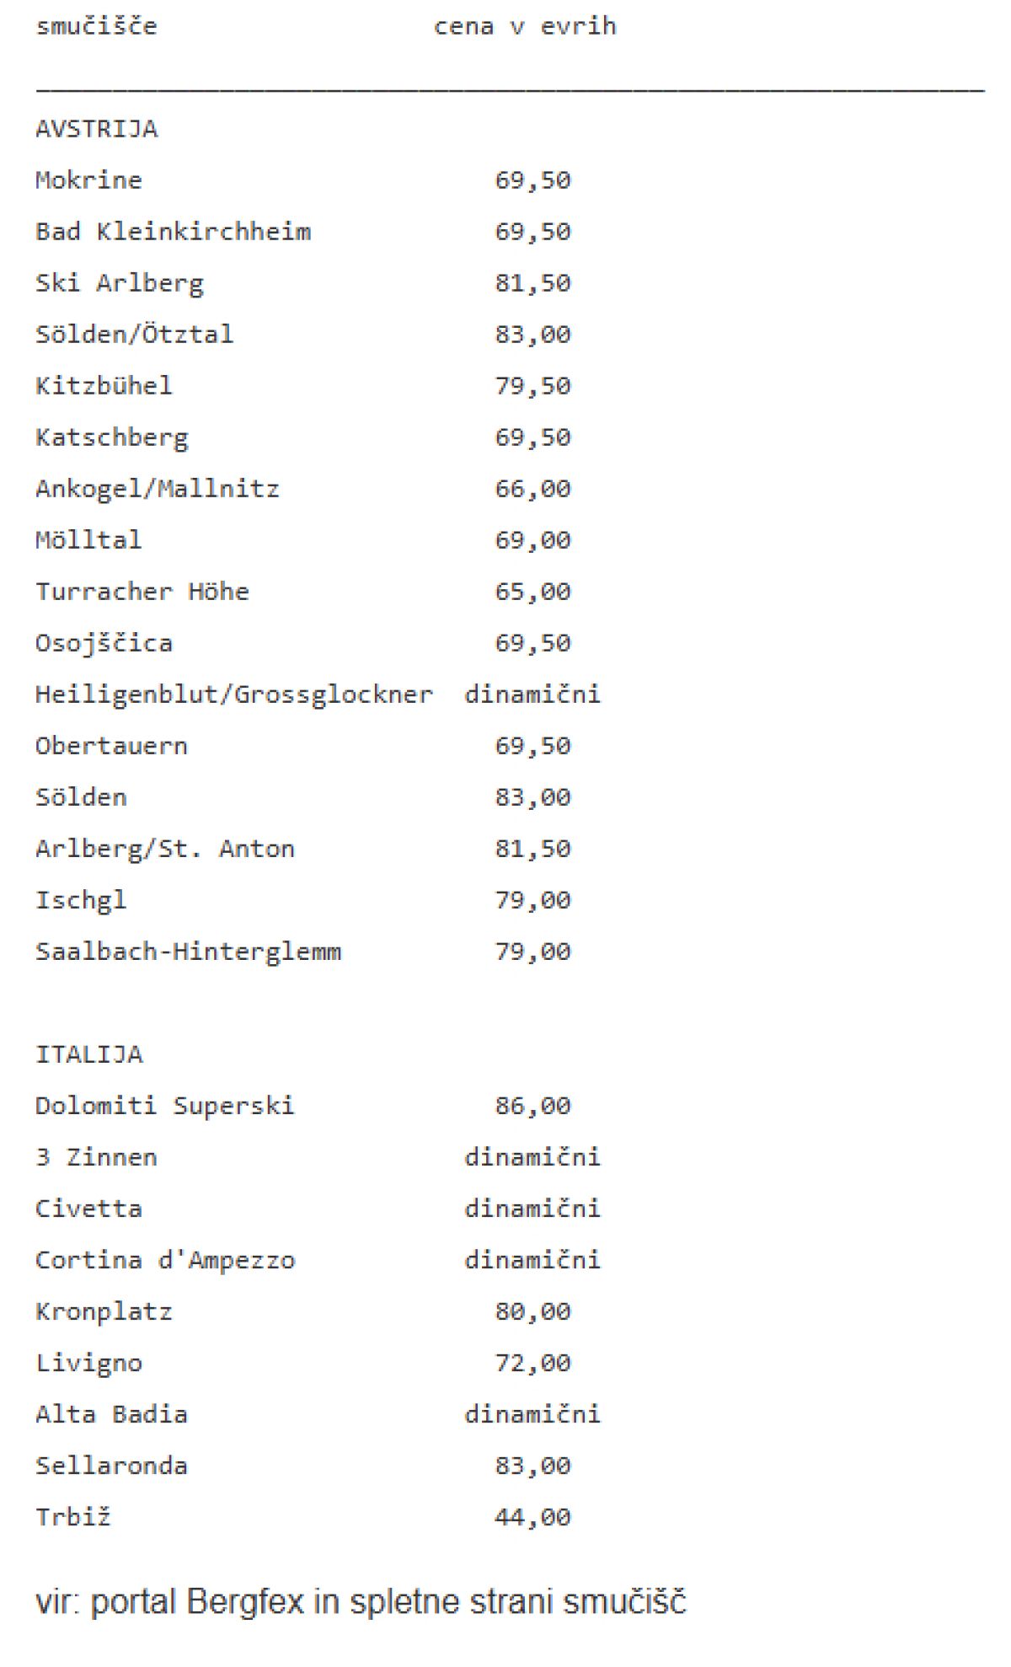This screenshot has height=1667, width=1011.
Task: Select the Kronplatz resort name
Action: point(104,1311)
